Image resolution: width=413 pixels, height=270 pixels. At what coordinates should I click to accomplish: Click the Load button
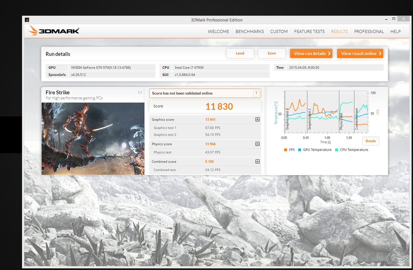(240, 53)
